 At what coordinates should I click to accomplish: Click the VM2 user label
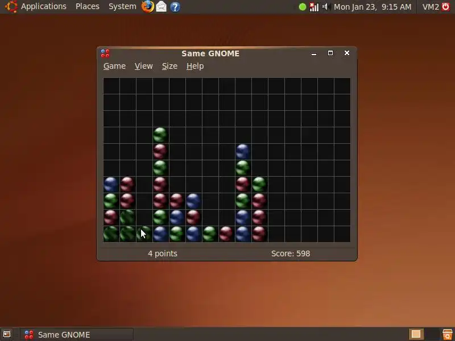431,7
